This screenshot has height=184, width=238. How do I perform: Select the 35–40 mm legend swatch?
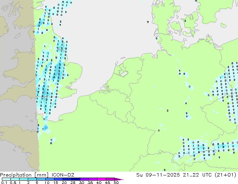pyautogui.click(x=93, y=179)
